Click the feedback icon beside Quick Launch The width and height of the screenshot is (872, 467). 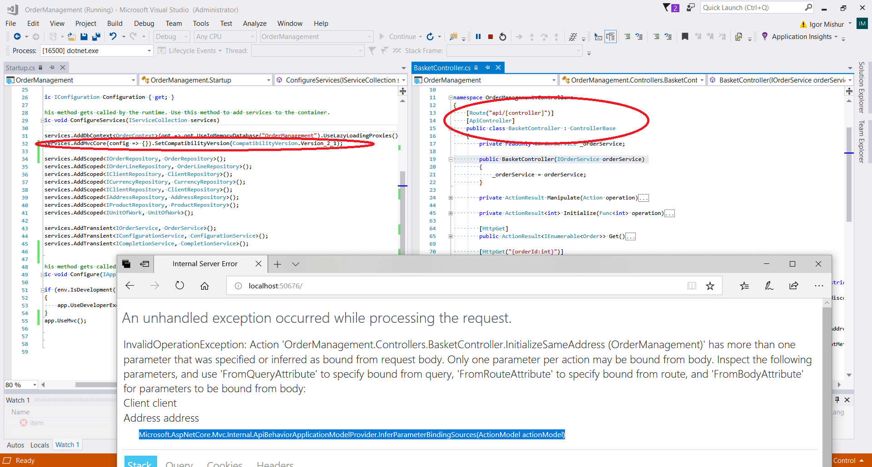[x=691, y=7]
